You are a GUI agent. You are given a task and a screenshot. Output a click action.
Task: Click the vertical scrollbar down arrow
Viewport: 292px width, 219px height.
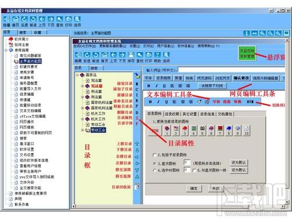click(x=287, y=202)
